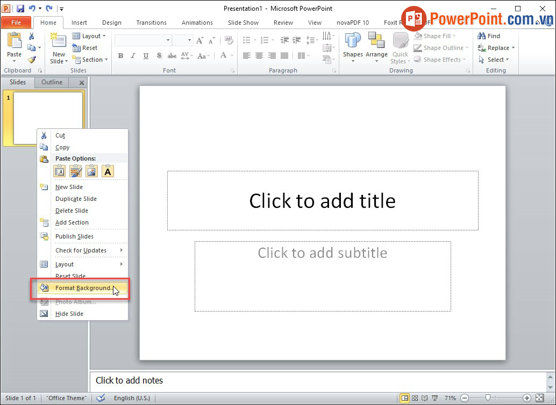Click the Bold formatting icon

[120, 56]
